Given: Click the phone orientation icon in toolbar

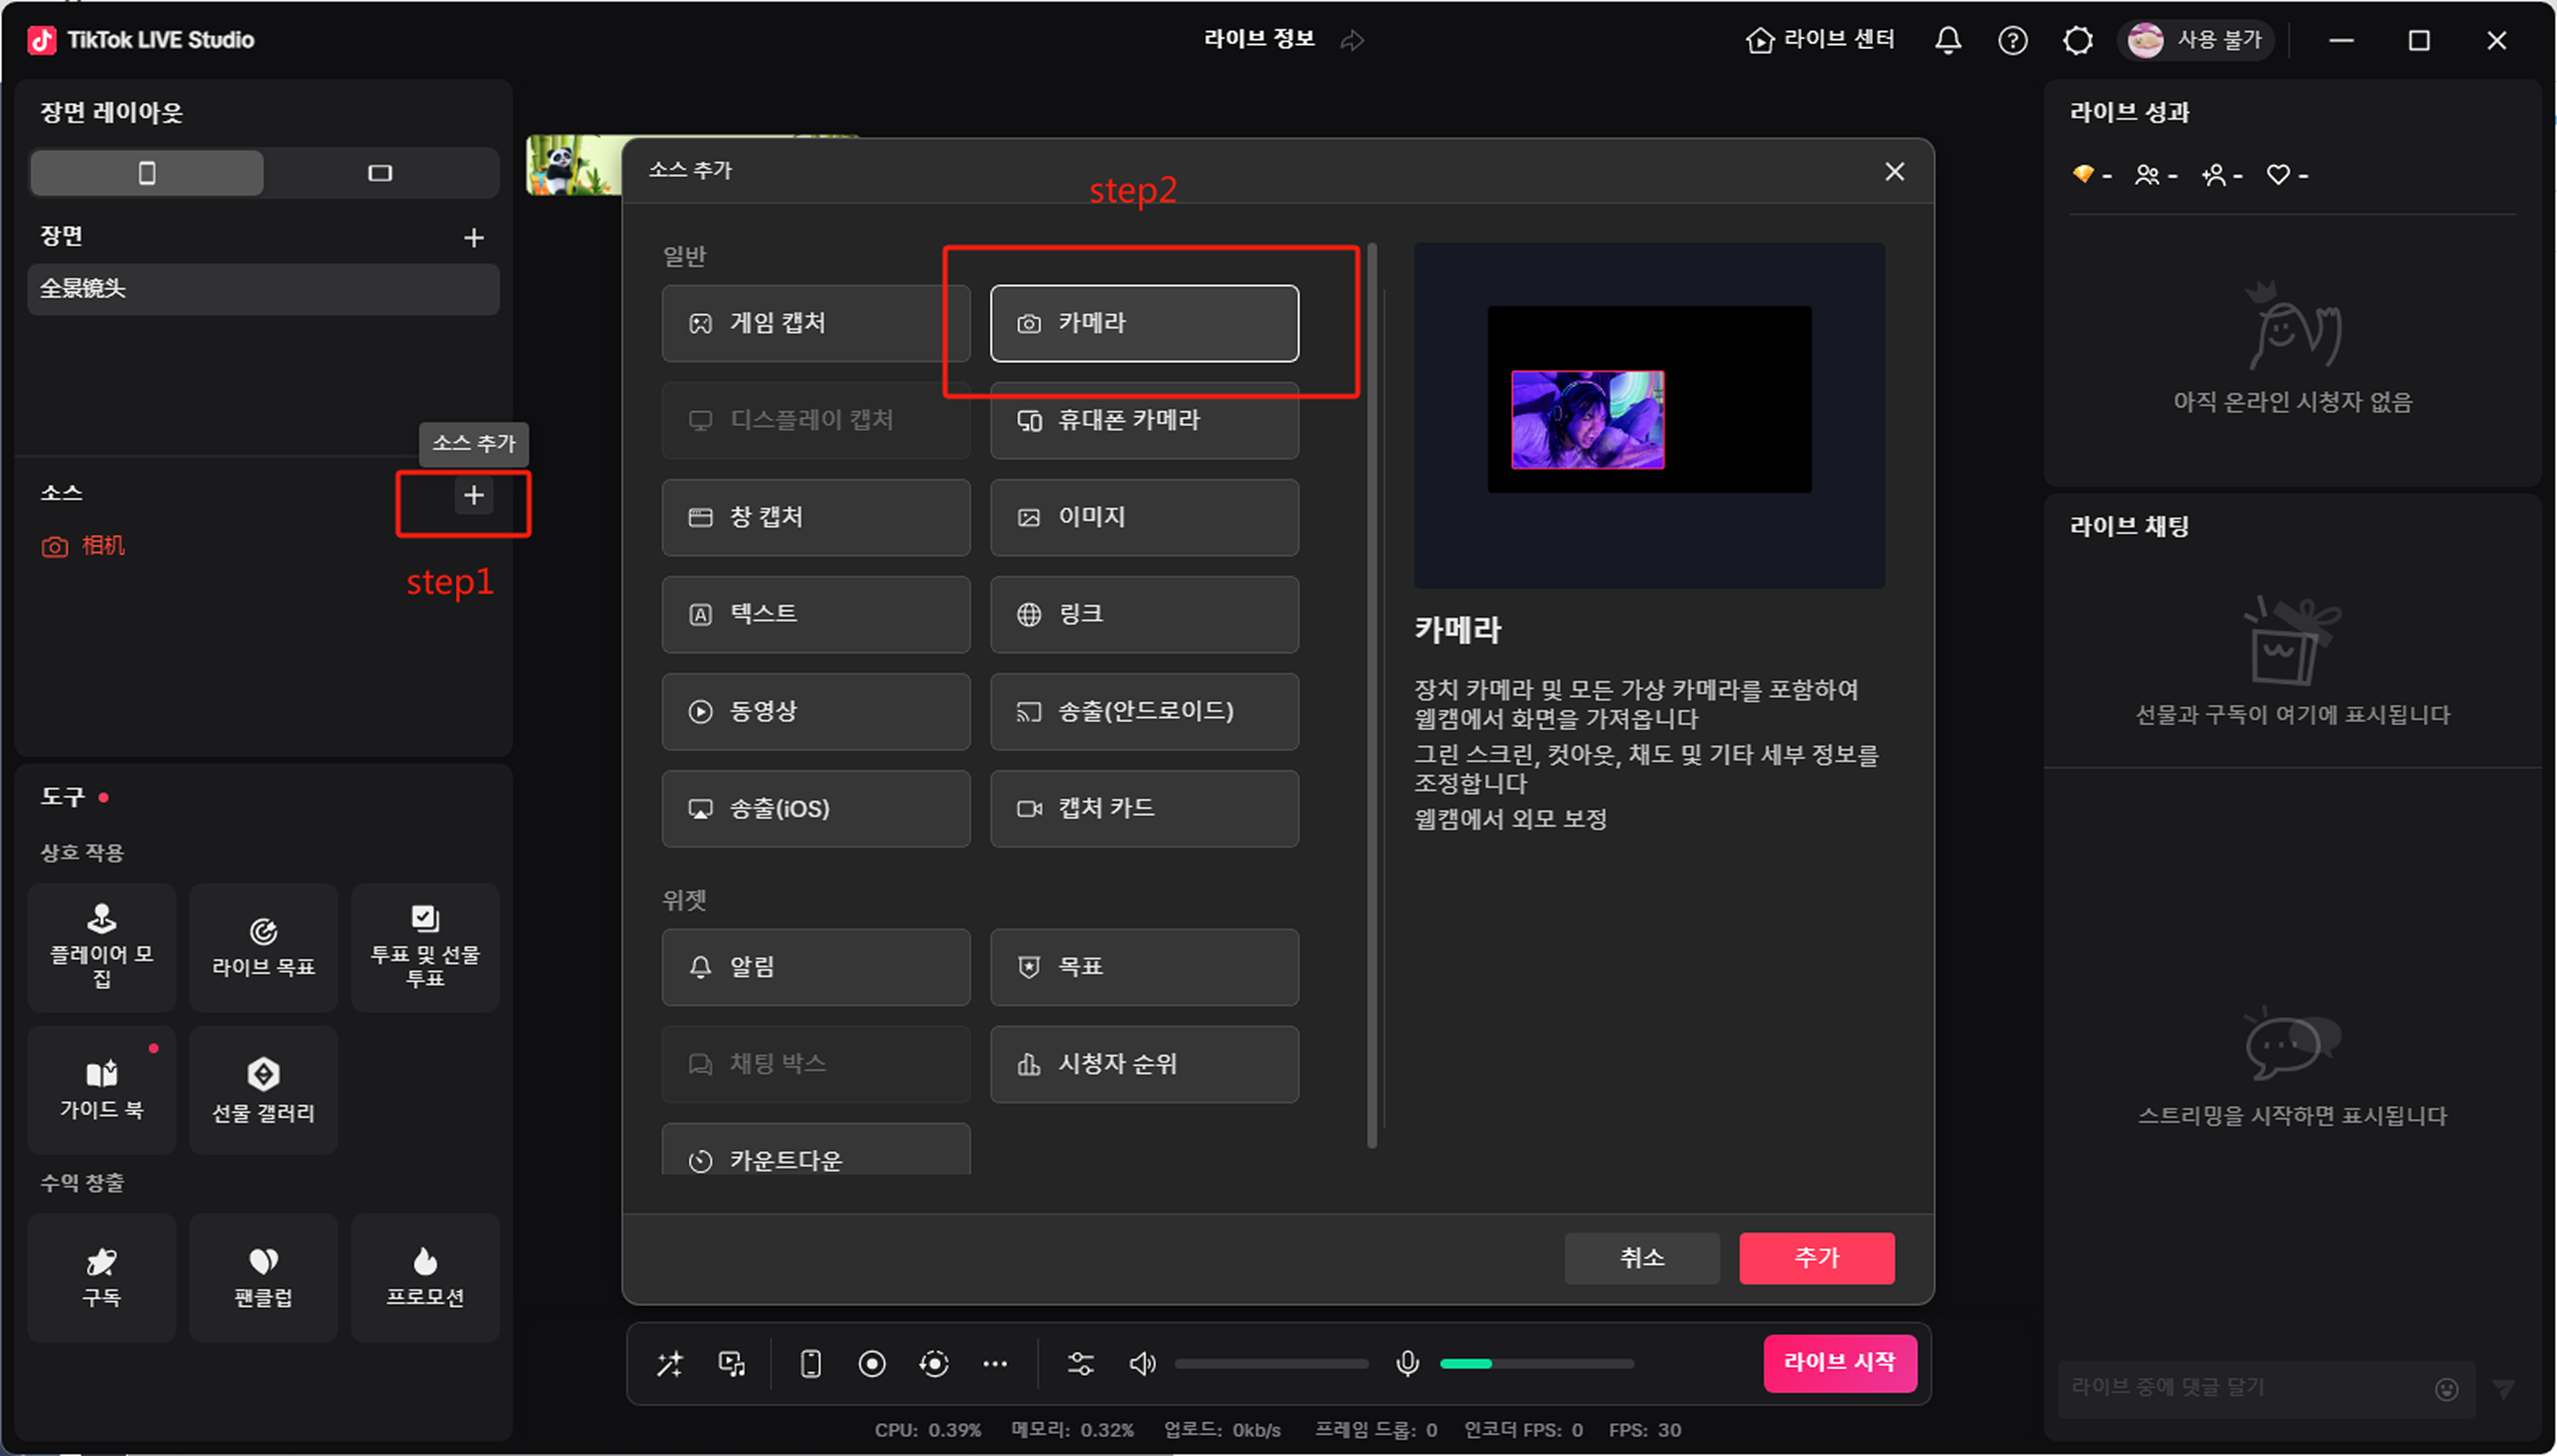Looking at the screenshot, I should click(x=810, y=1364).
